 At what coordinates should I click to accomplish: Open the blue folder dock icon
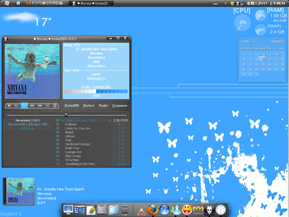pos(113,210)
